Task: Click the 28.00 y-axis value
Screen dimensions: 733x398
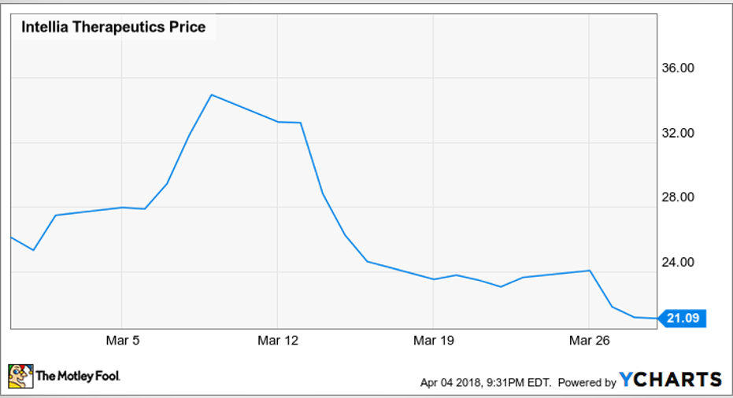Action: pos(677,197)
